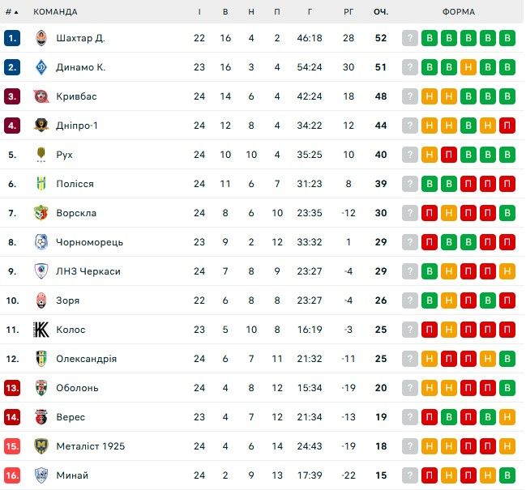
Task: Click the Kryvbas team logo
Action: click(x=41, y=96)
